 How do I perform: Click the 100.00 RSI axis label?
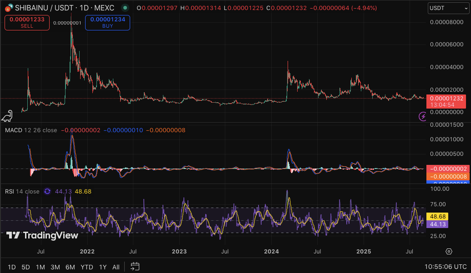tap(440, 189)
